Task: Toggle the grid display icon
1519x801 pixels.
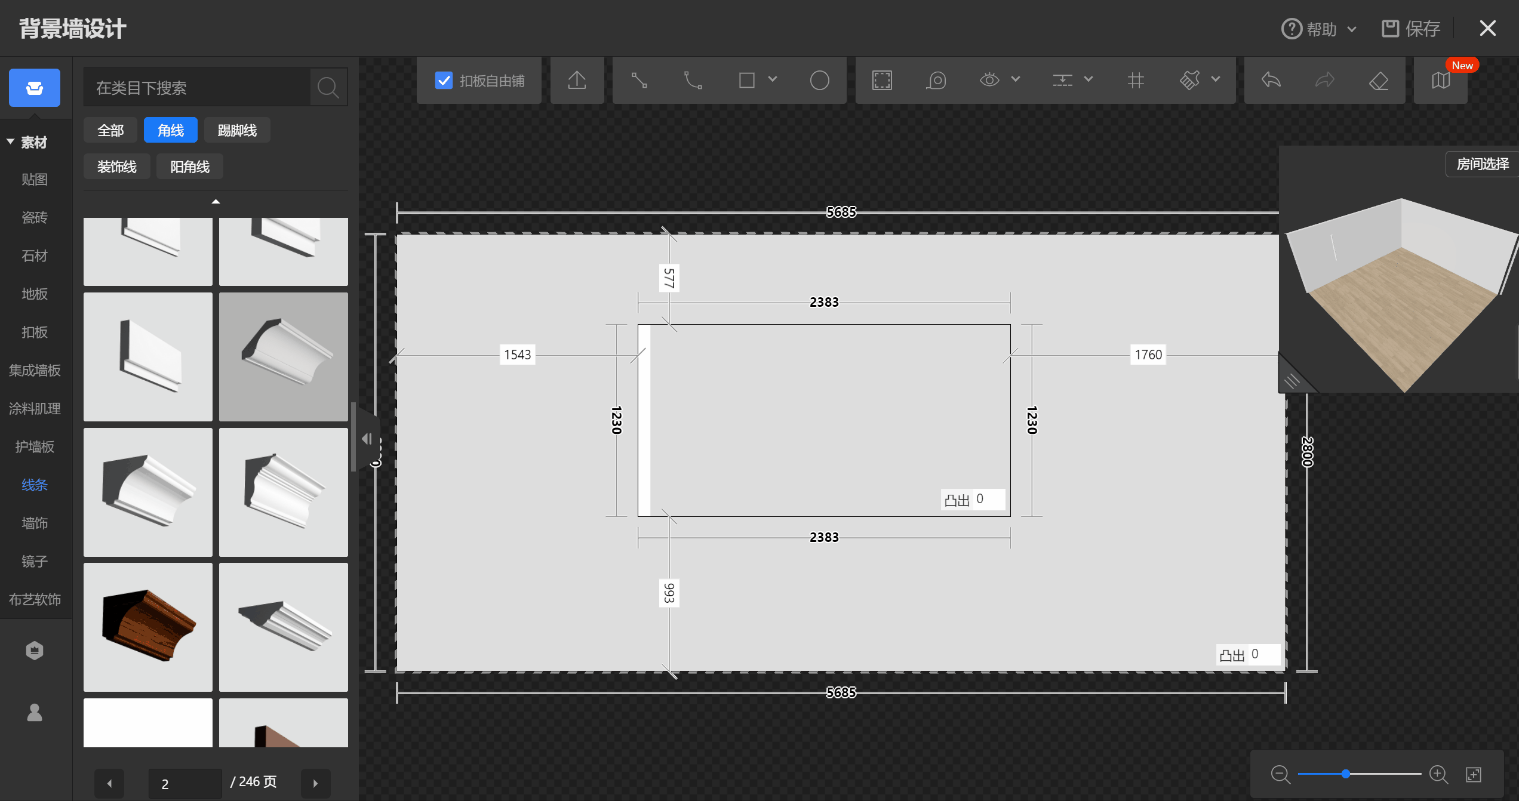Action: coord(1136,80)
